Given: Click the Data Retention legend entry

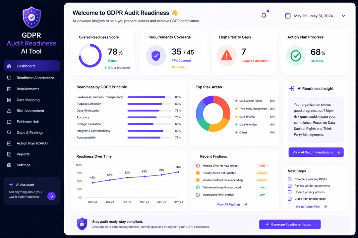Looking at the screenshot, I should click(x=255, y=125).
